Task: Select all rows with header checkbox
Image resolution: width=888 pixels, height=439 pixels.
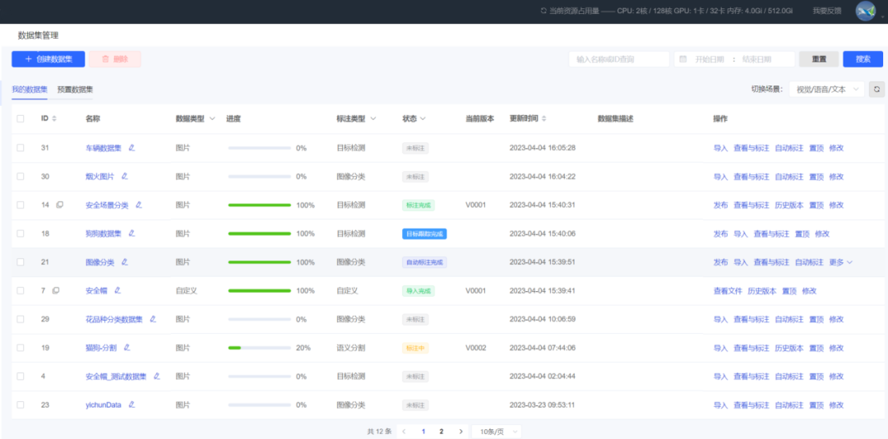Action: pyautogui.click(x=21, y=119)
